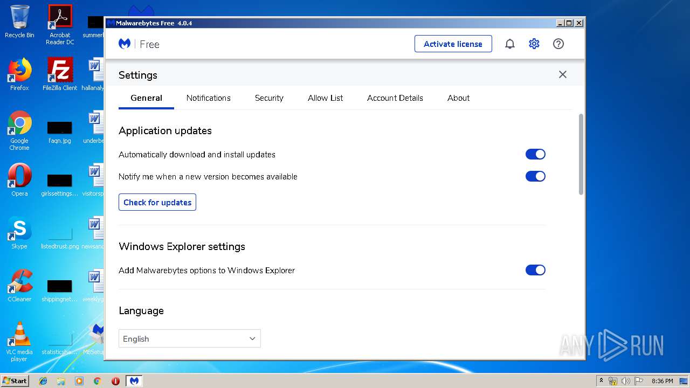
Task: Launch Google Chrome from the desktop
Action: [19, 130]
